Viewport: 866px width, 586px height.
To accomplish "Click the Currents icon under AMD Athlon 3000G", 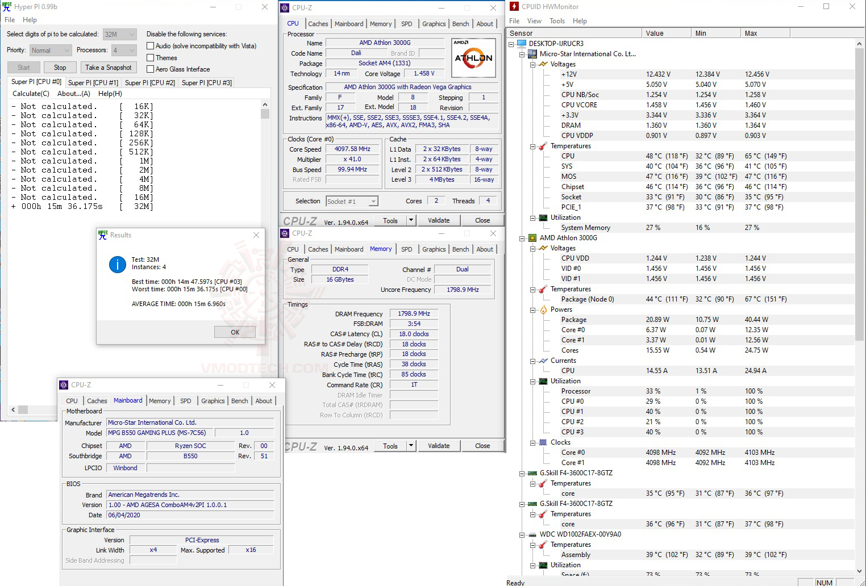I will pyautogui.click(x=543, y=361).
